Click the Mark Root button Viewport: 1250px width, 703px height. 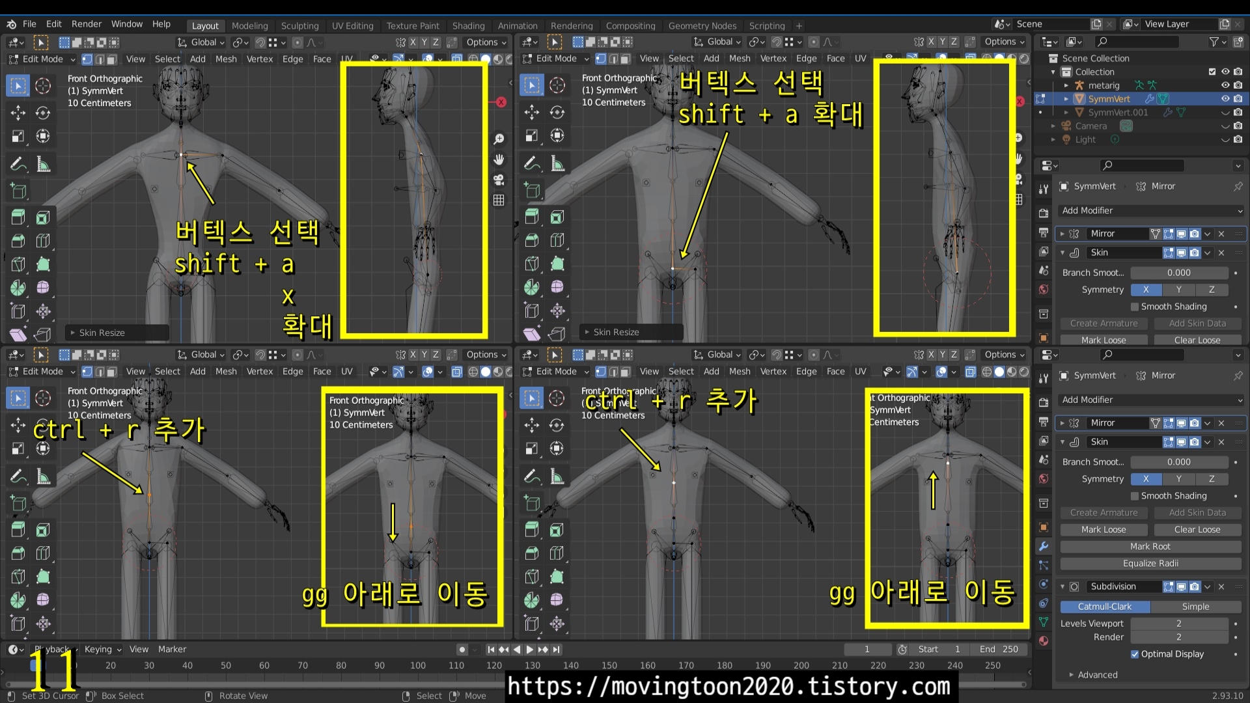pos(1150,547)
